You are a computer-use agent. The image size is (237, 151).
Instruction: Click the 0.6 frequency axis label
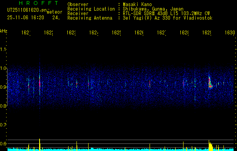[3, 143]
